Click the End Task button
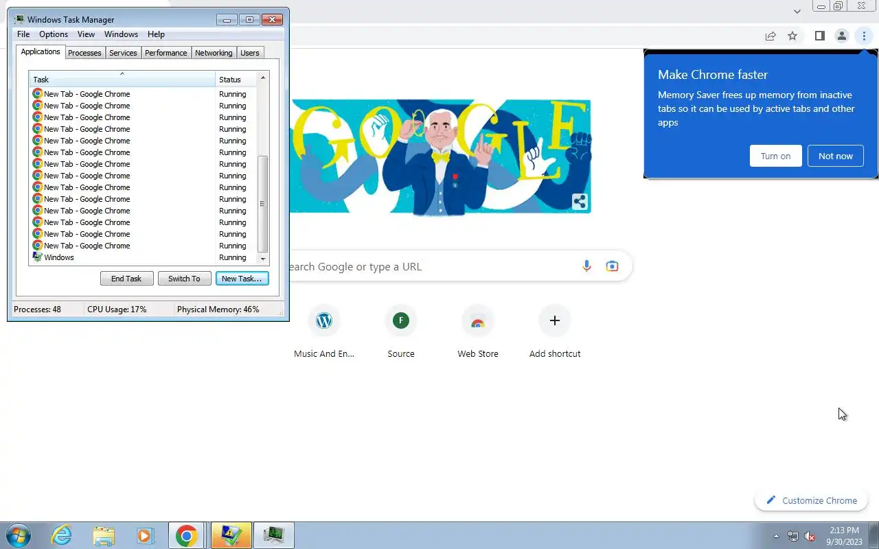Screen dimensions: 879x549 tap(126, 279)
